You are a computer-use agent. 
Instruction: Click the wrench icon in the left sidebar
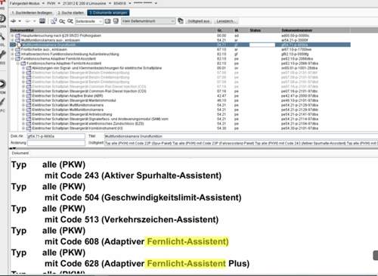point(2,54)
